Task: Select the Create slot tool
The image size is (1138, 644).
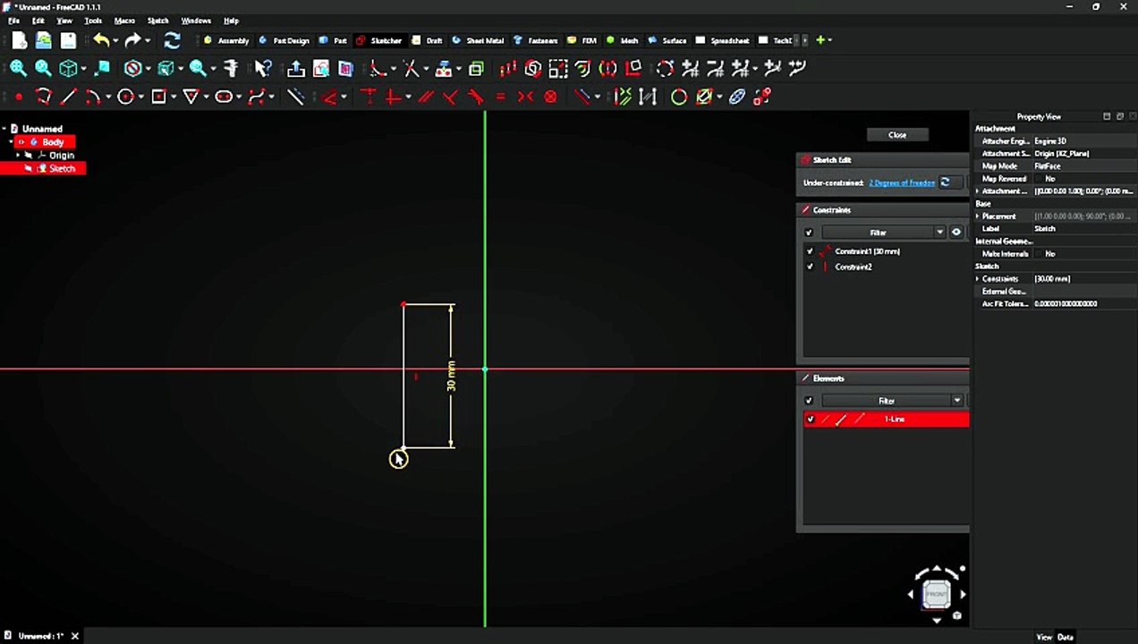Action: coord(223,97)
